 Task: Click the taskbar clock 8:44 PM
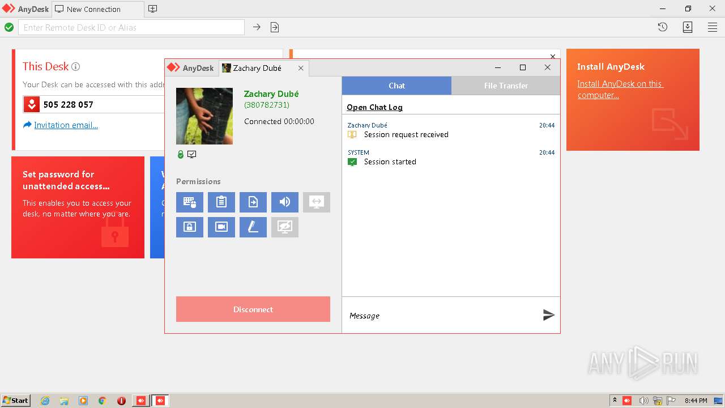click(696, 401)
